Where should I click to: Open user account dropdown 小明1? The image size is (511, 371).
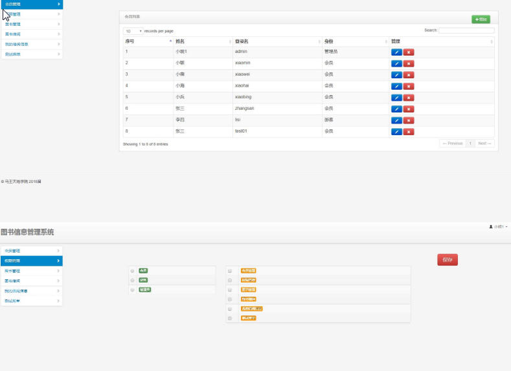(x=498, y=227)
